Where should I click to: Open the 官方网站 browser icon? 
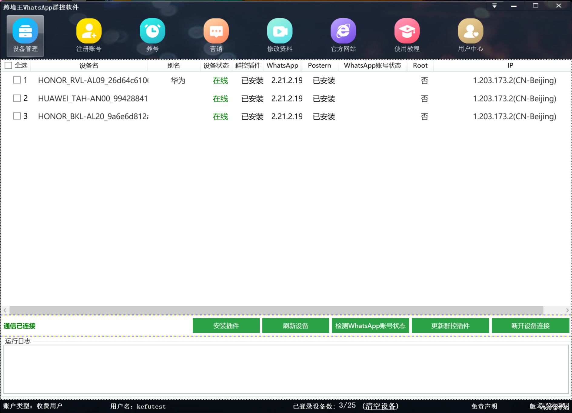click(343, 36)
